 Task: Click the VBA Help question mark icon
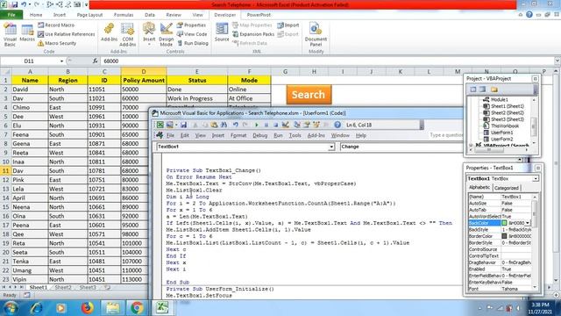click(337, 125)
